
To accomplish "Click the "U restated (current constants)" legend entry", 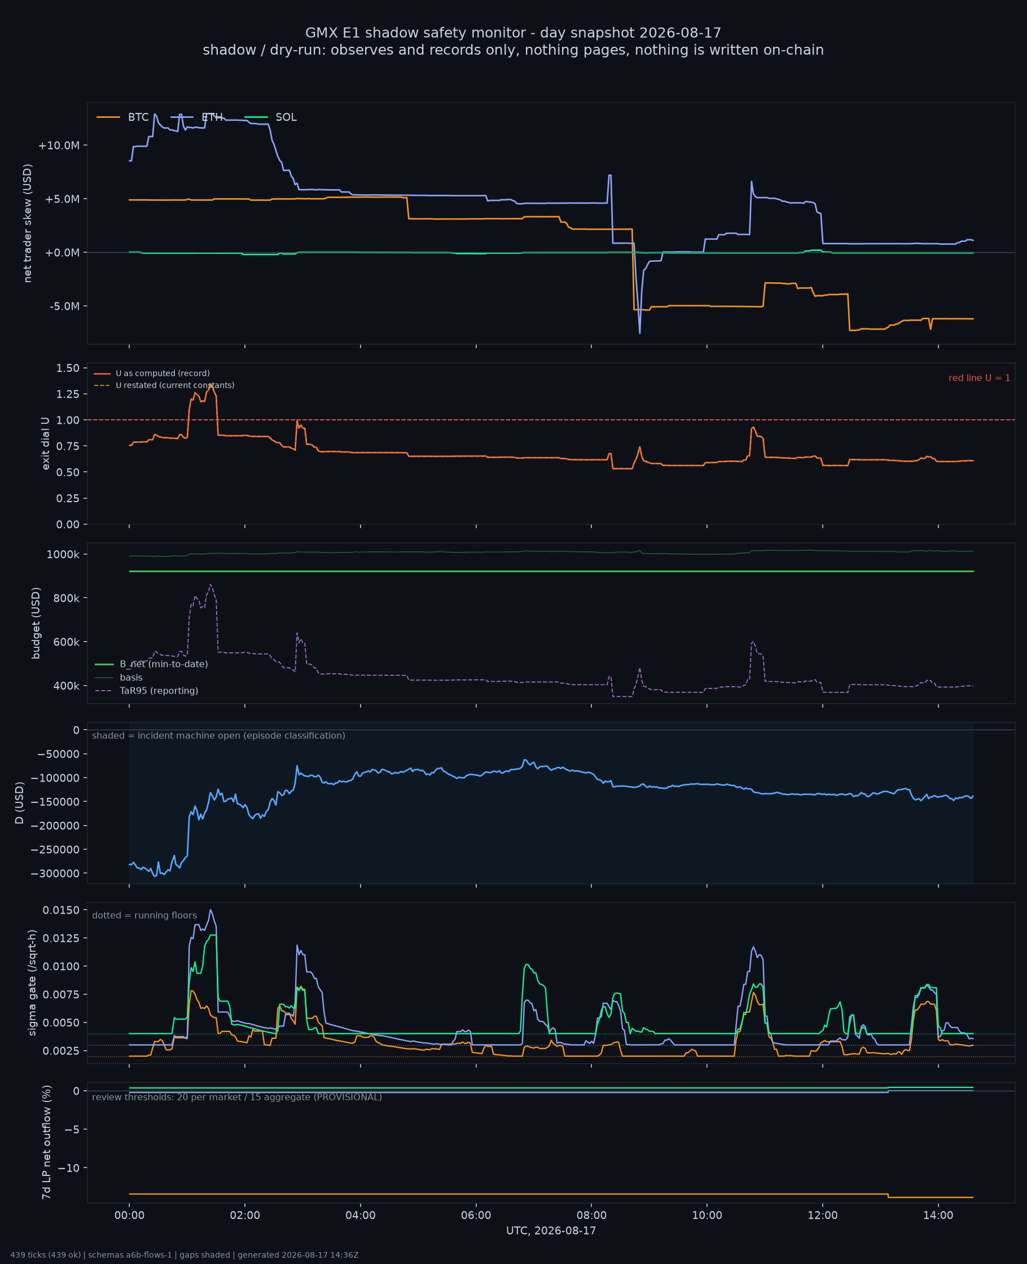I will [164, 385].
